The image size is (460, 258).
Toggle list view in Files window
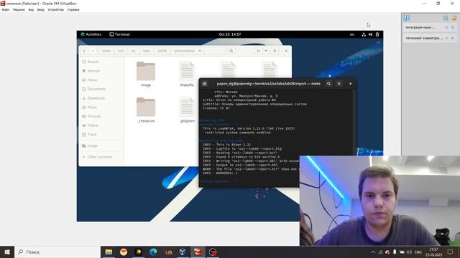(259, 51)
